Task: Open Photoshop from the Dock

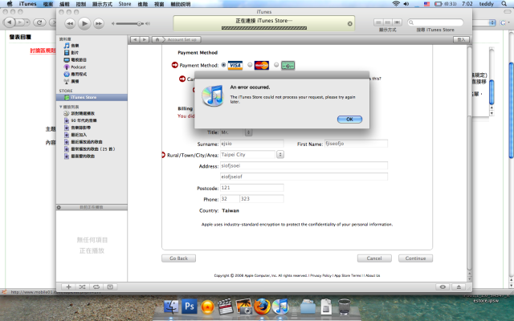Action: (x=190, y=307)
